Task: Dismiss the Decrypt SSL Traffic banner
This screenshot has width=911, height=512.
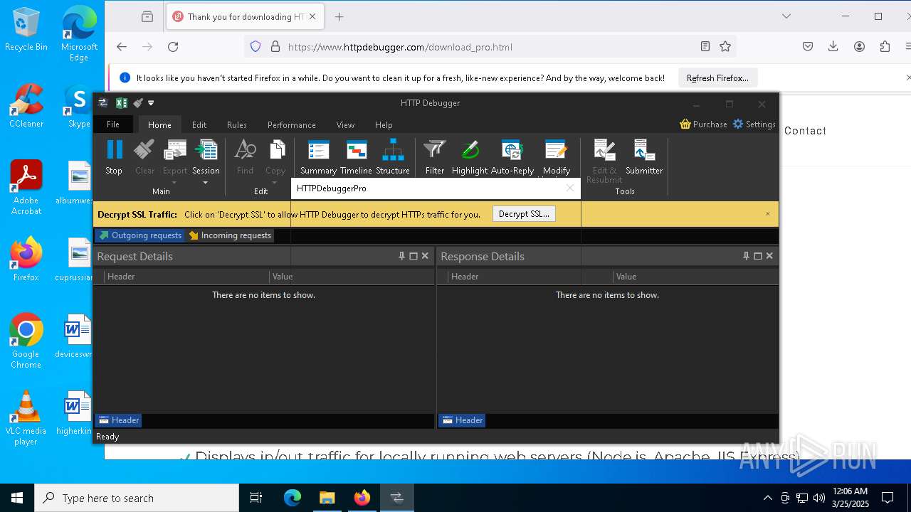Action: pyautogui.click(x=767, y=214)
